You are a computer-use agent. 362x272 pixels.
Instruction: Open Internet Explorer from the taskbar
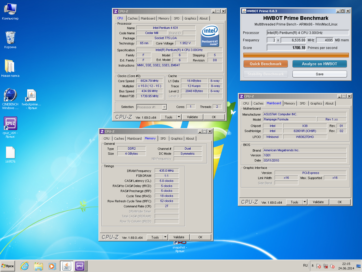[25, 266]
